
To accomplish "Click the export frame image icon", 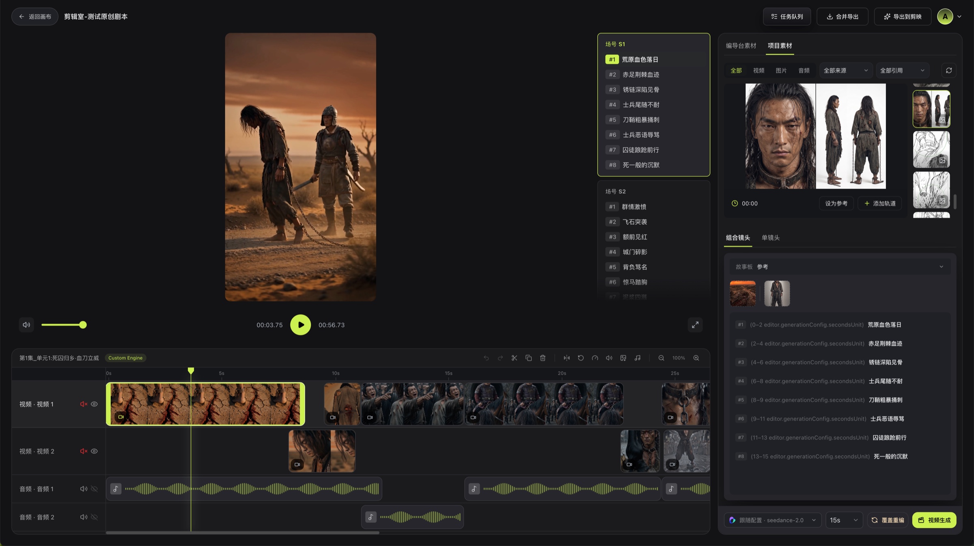I will [623, 358].
